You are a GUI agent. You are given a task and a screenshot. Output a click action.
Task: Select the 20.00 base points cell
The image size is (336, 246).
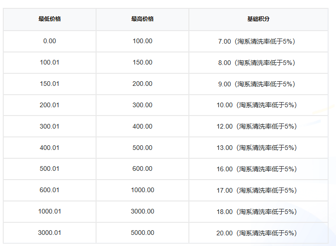[x=258, y=233]
